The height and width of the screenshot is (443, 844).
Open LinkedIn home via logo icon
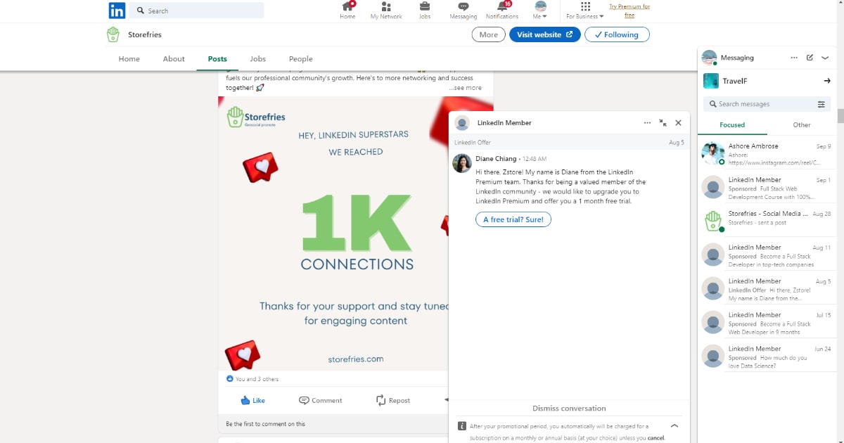pos(117,11)
